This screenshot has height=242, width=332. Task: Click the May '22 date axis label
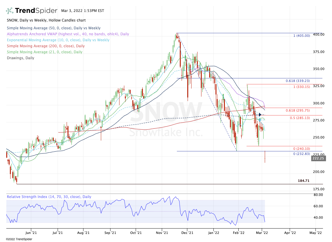click(315, 233)
